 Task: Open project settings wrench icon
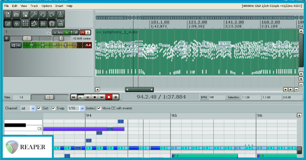click(x=34, y=14)
